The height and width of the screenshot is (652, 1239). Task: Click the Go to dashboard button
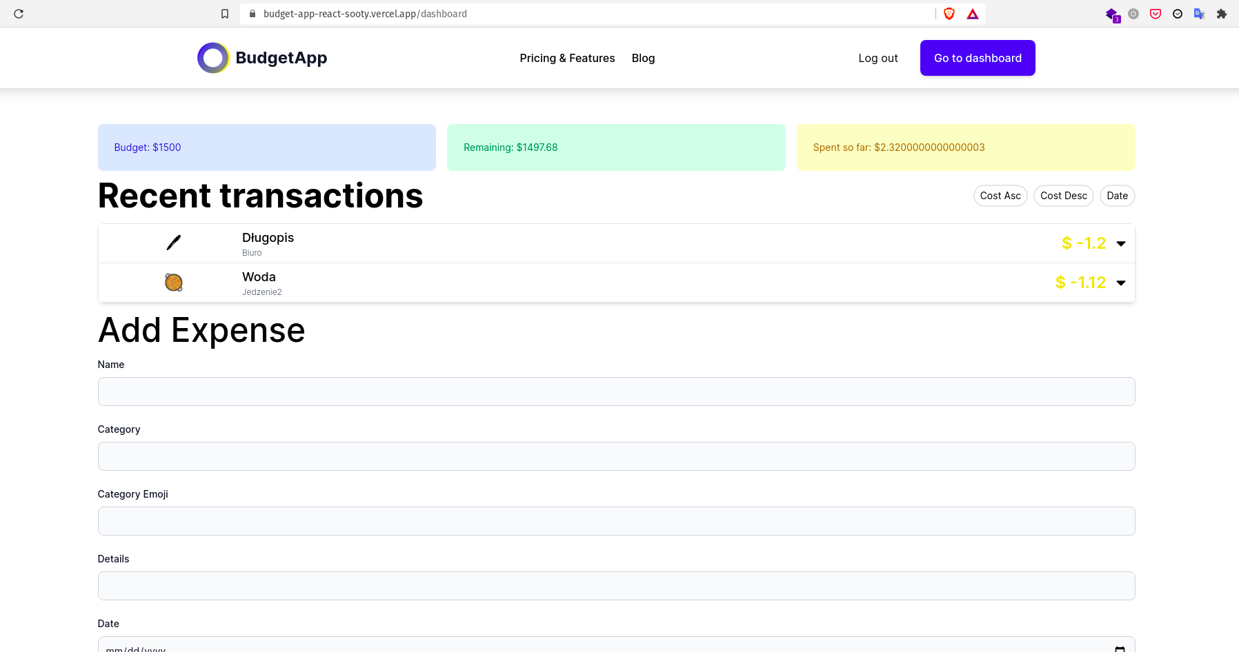click(x=977, y=58)
